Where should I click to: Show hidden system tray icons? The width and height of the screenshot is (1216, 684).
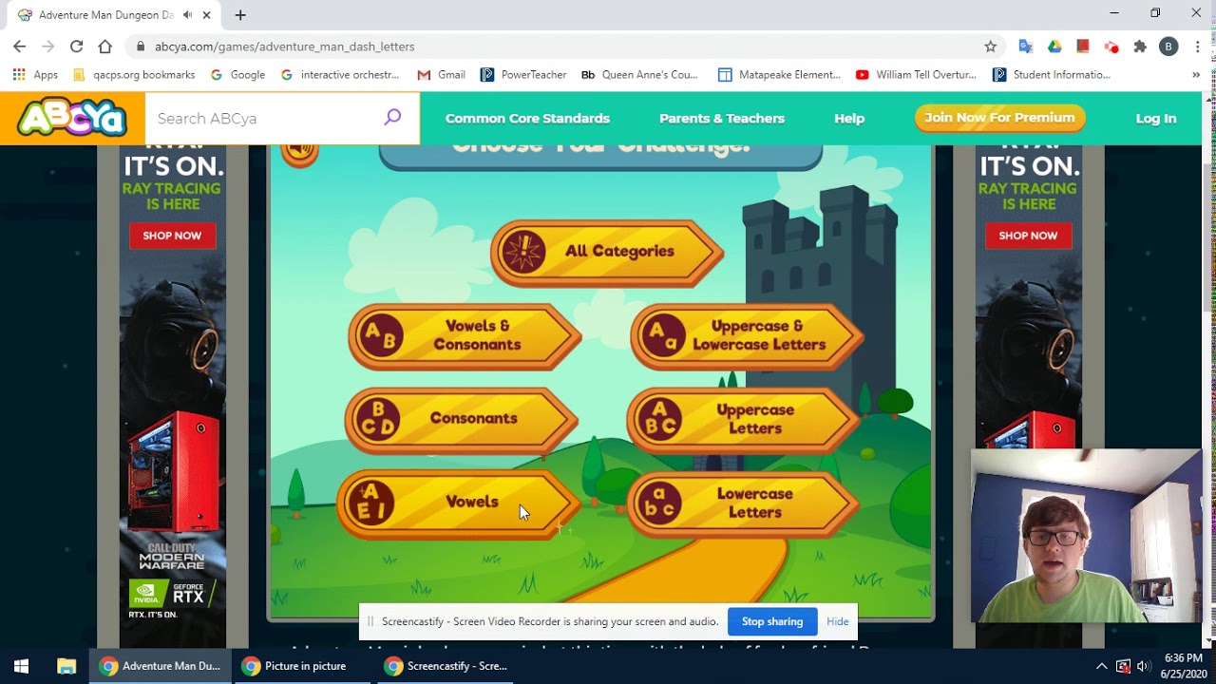point(1101,666)
